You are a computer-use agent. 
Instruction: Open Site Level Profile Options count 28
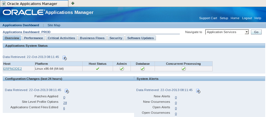[x=65, y=103]
